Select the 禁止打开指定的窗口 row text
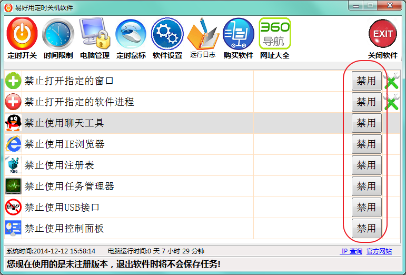 point(69,81)
